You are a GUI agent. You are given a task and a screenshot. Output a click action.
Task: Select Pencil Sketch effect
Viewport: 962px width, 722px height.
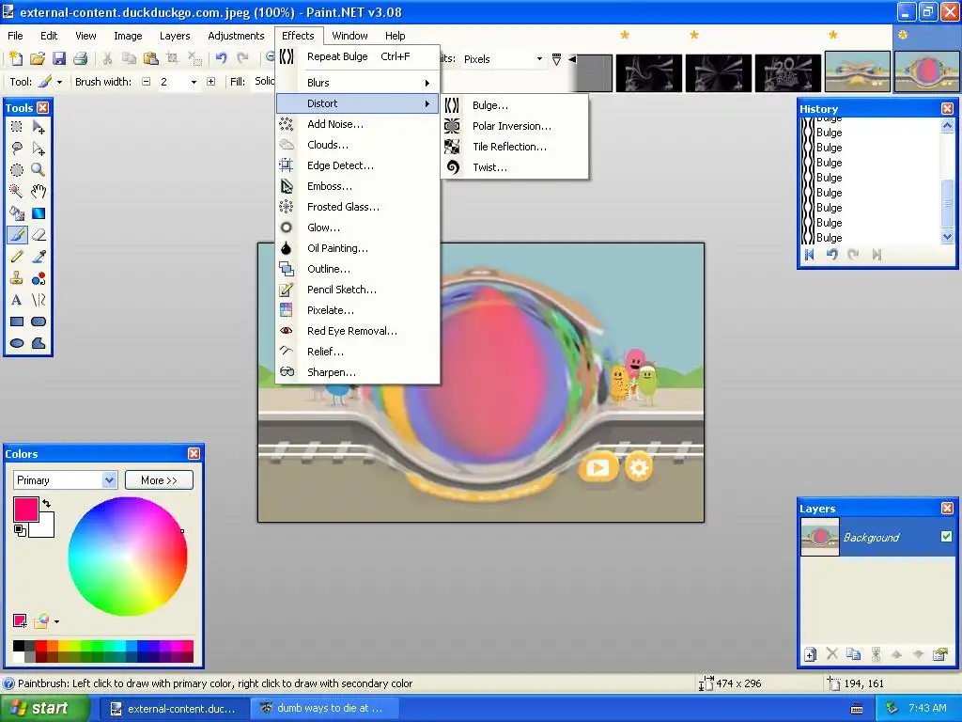358,290
